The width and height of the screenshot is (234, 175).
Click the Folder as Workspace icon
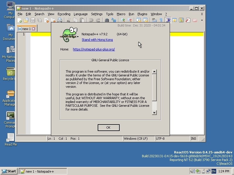(x=195, y=20)
